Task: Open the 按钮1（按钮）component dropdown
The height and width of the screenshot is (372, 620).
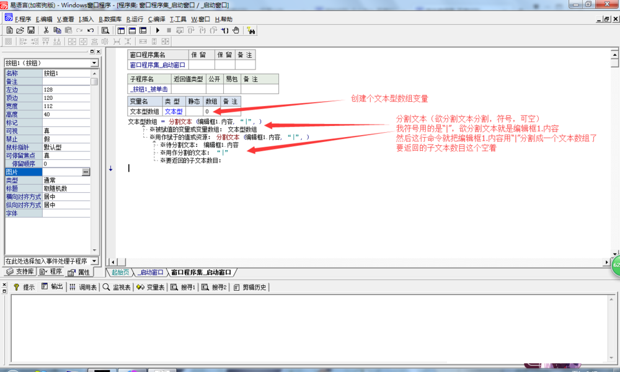Action: [94, 63]
